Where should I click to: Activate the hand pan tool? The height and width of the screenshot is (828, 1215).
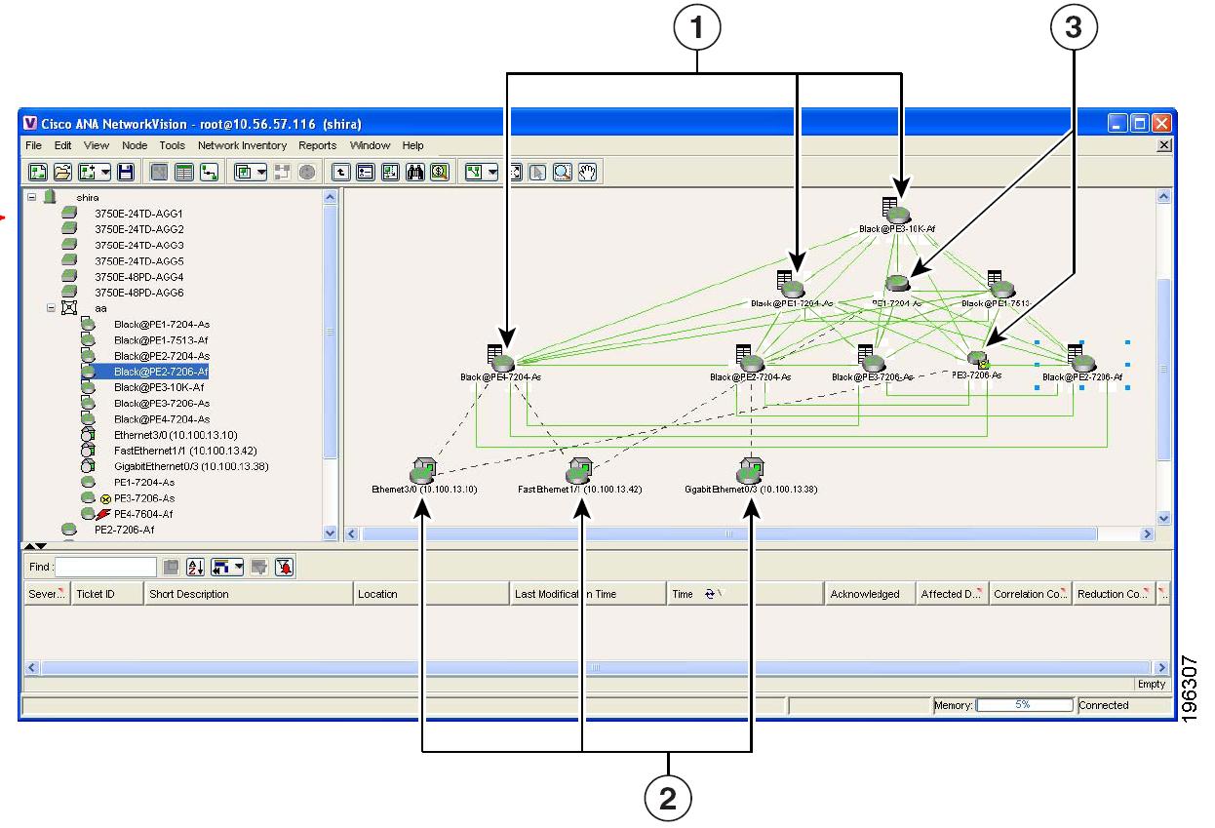[x=587, y=173]
